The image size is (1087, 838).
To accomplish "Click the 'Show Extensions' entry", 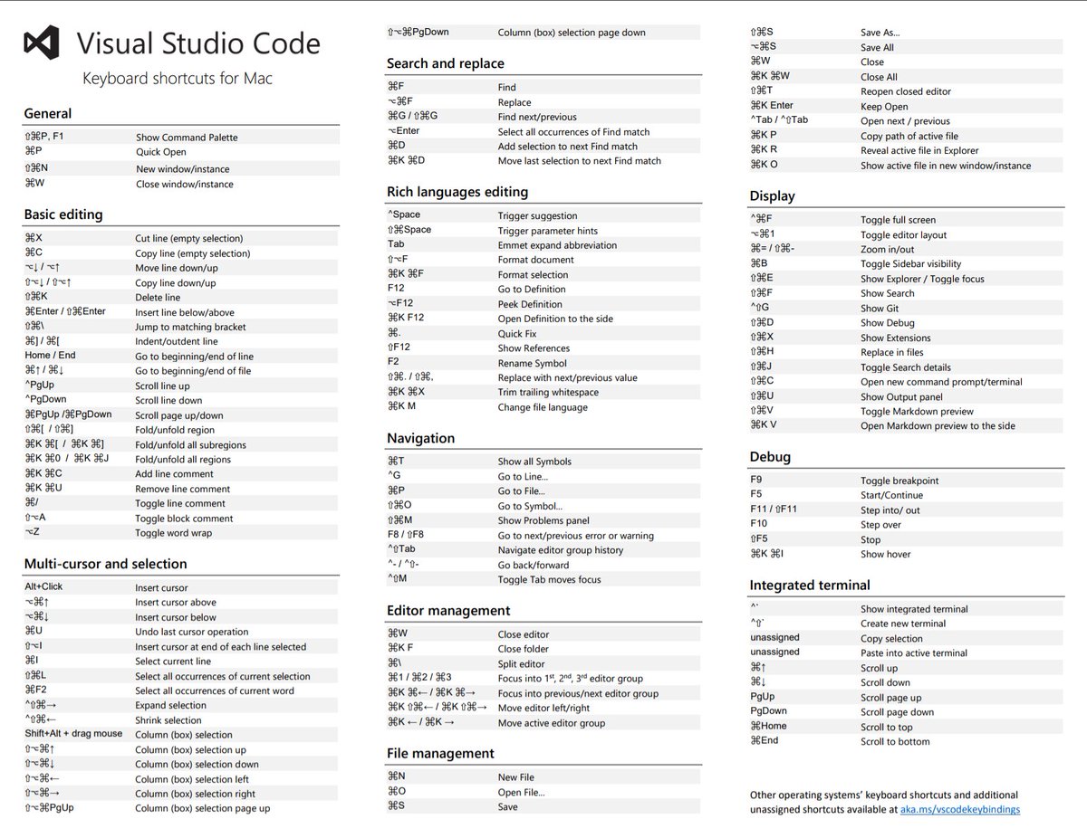I will click(x=896, y=338).
